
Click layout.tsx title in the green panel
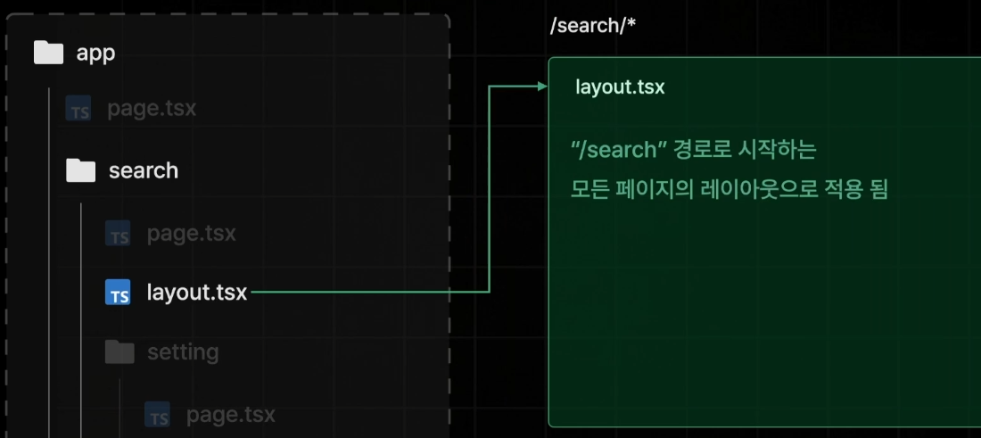(620, 87)
